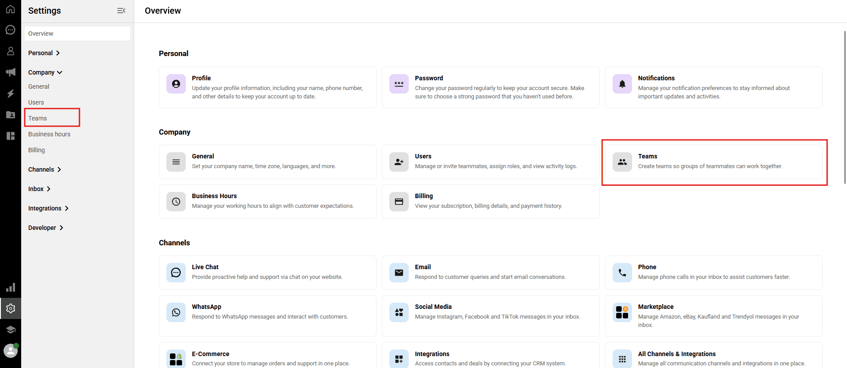The width and height of the screenshot is (847, 368).
Task: Click the Integrations card grid-plus icon
Action: [399, 359]
